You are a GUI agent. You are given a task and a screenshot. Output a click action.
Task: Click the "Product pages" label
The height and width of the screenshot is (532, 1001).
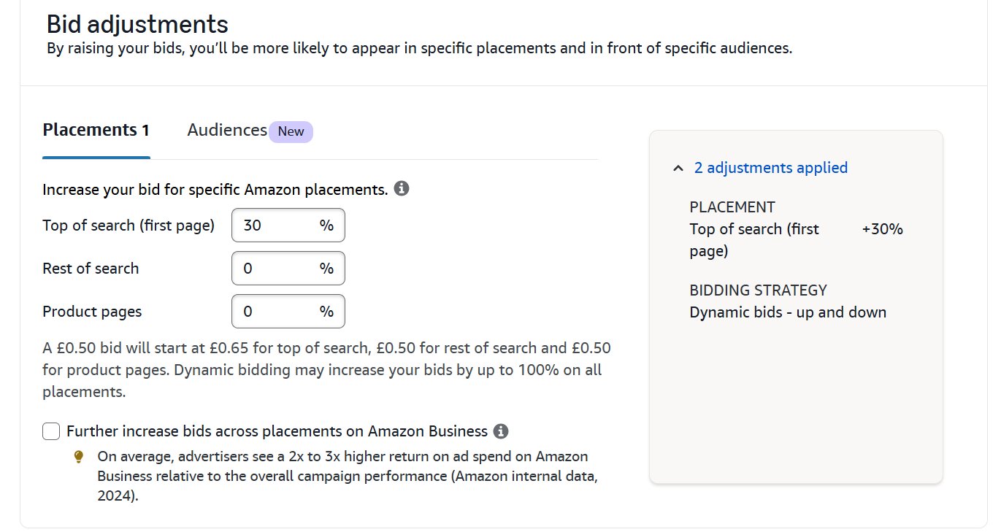click(x=91, y=311)
